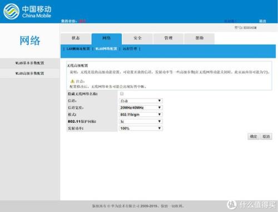Open the 远程管理 submenu
The image size is (278, 212).
(x=130, y=49)
